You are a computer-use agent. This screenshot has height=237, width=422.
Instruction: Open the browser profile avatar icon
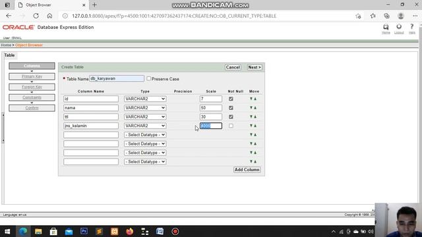(401, 16)
